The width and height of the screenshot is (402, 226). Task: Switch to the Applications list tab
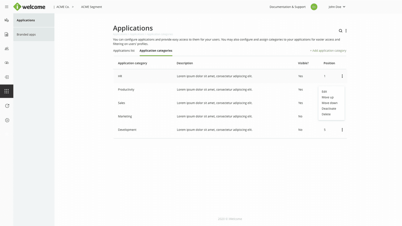click(124, 51)
